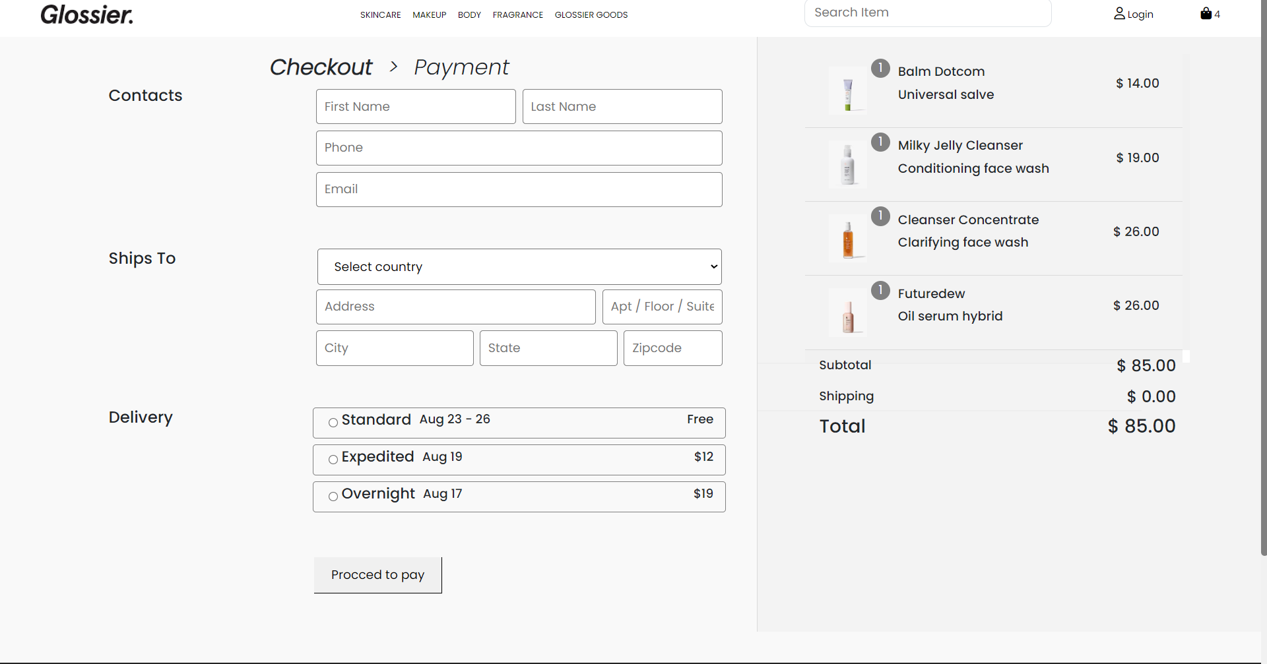Click the Login person icon
The height and width of the screenshot is (664, 1267).
click(1119, 13)
